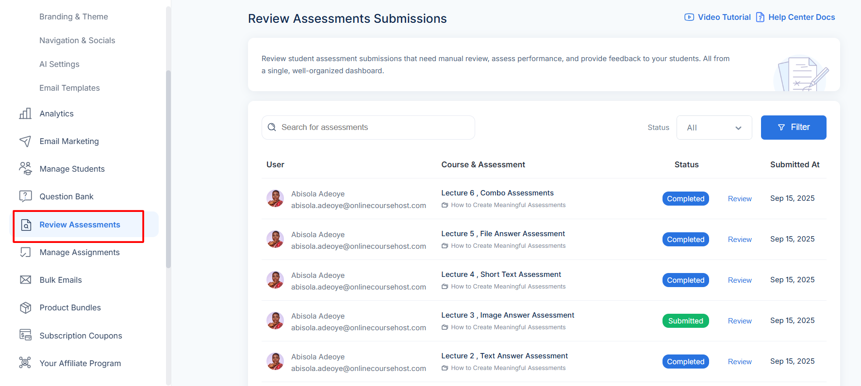
Task: Click the blue Filter button
Action: coord(793,128)
